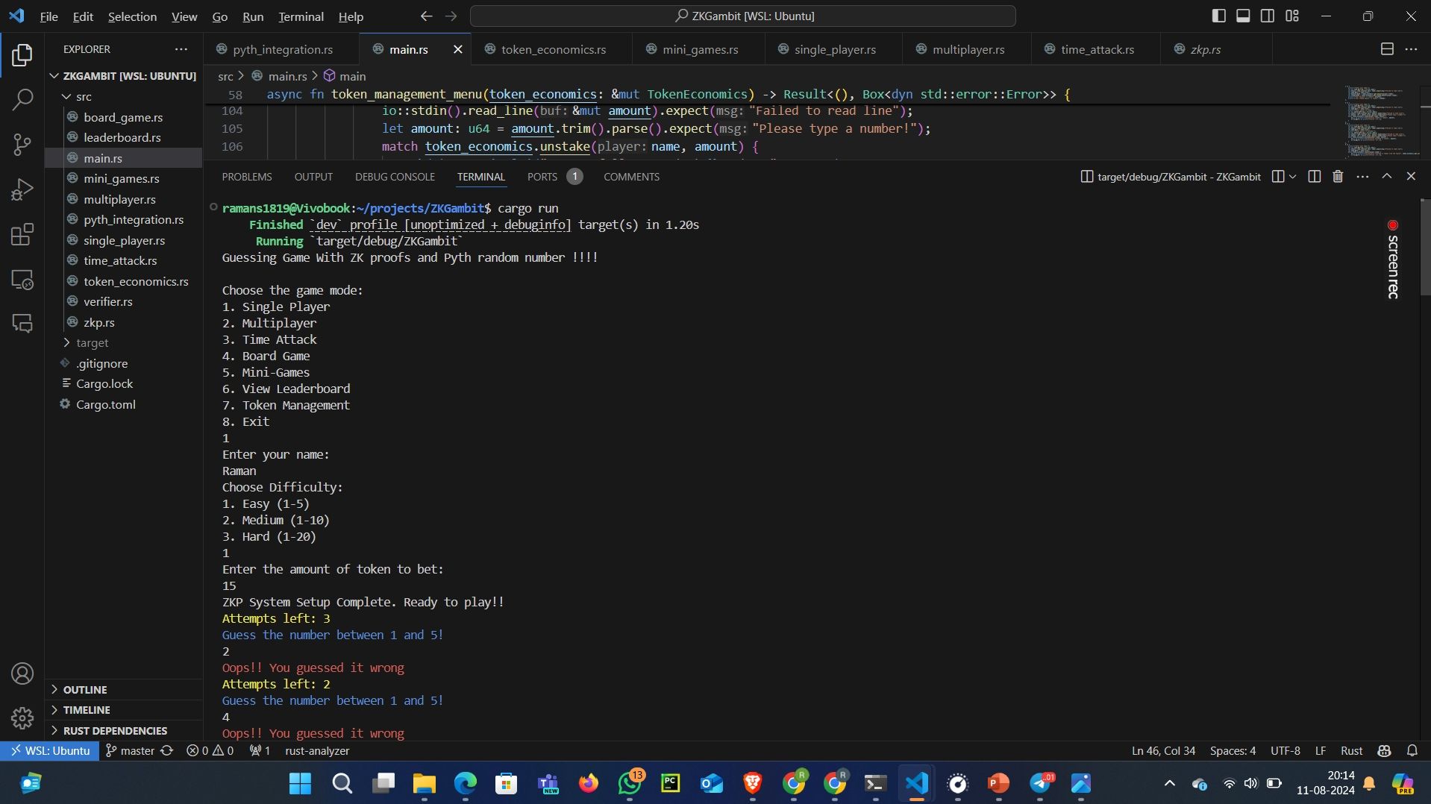
Task: Click master branch in status bar
Action: pyautogui.click(x=130, y=751)
